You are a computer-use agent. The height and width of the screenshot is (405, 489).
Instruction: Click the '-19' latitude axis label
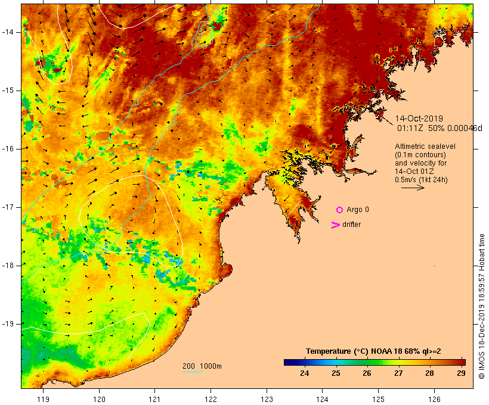click(x=7, y=324)
